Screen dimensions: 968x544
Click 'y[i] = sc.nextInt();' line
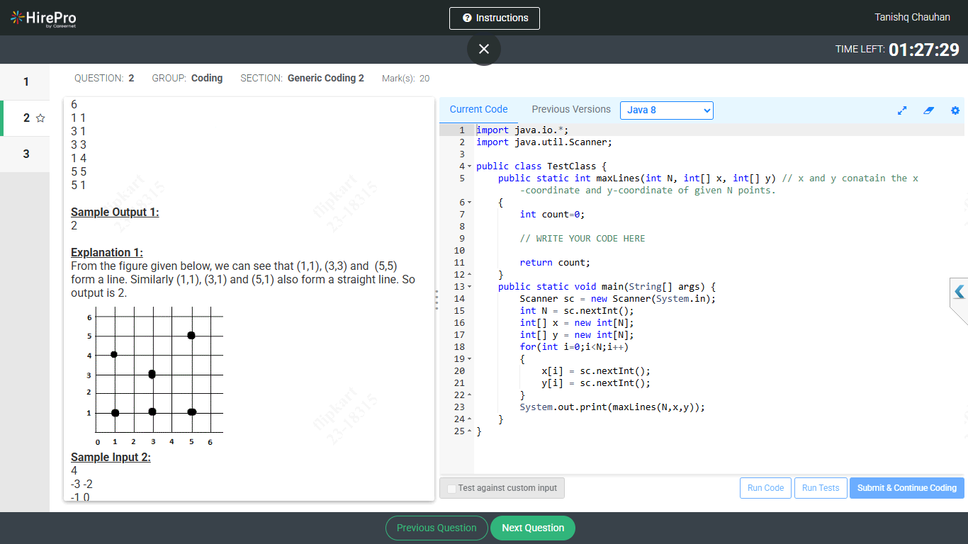tap(596, 383)
